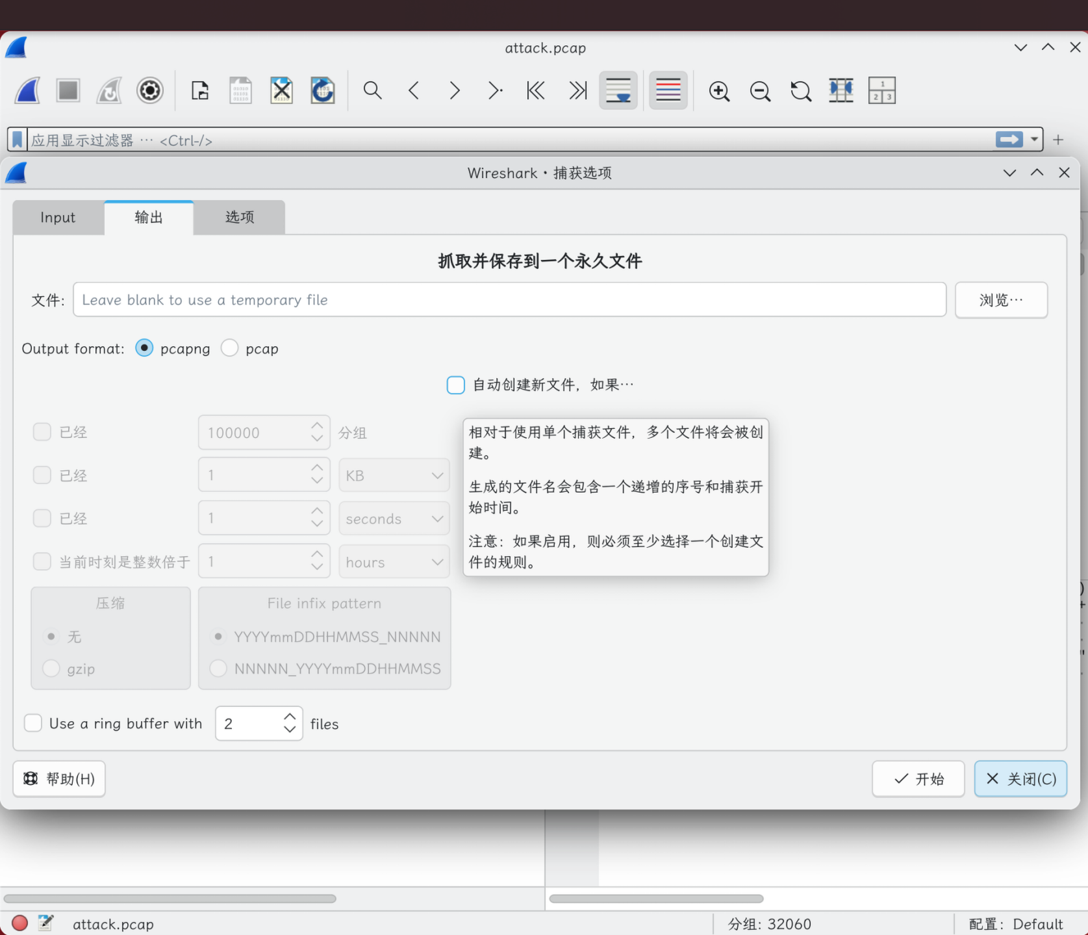Click the left horizontal scrollbar in main window
The image size is (1088, 935).
[x=170, y=899]
